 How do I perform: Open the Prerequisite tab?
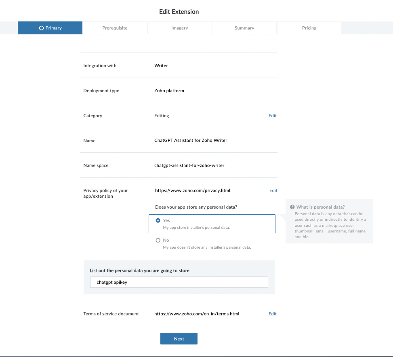[115, 28]
